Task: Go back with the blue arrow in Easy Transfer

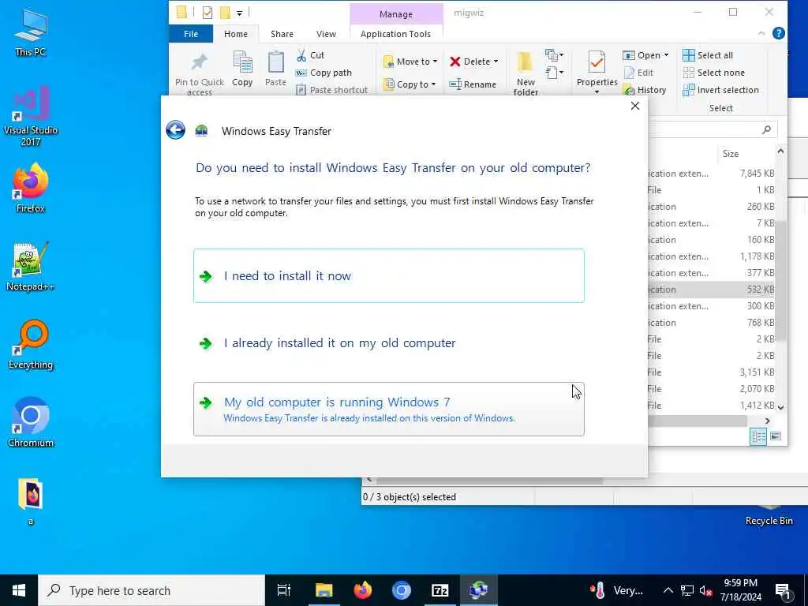Action: 176,130
